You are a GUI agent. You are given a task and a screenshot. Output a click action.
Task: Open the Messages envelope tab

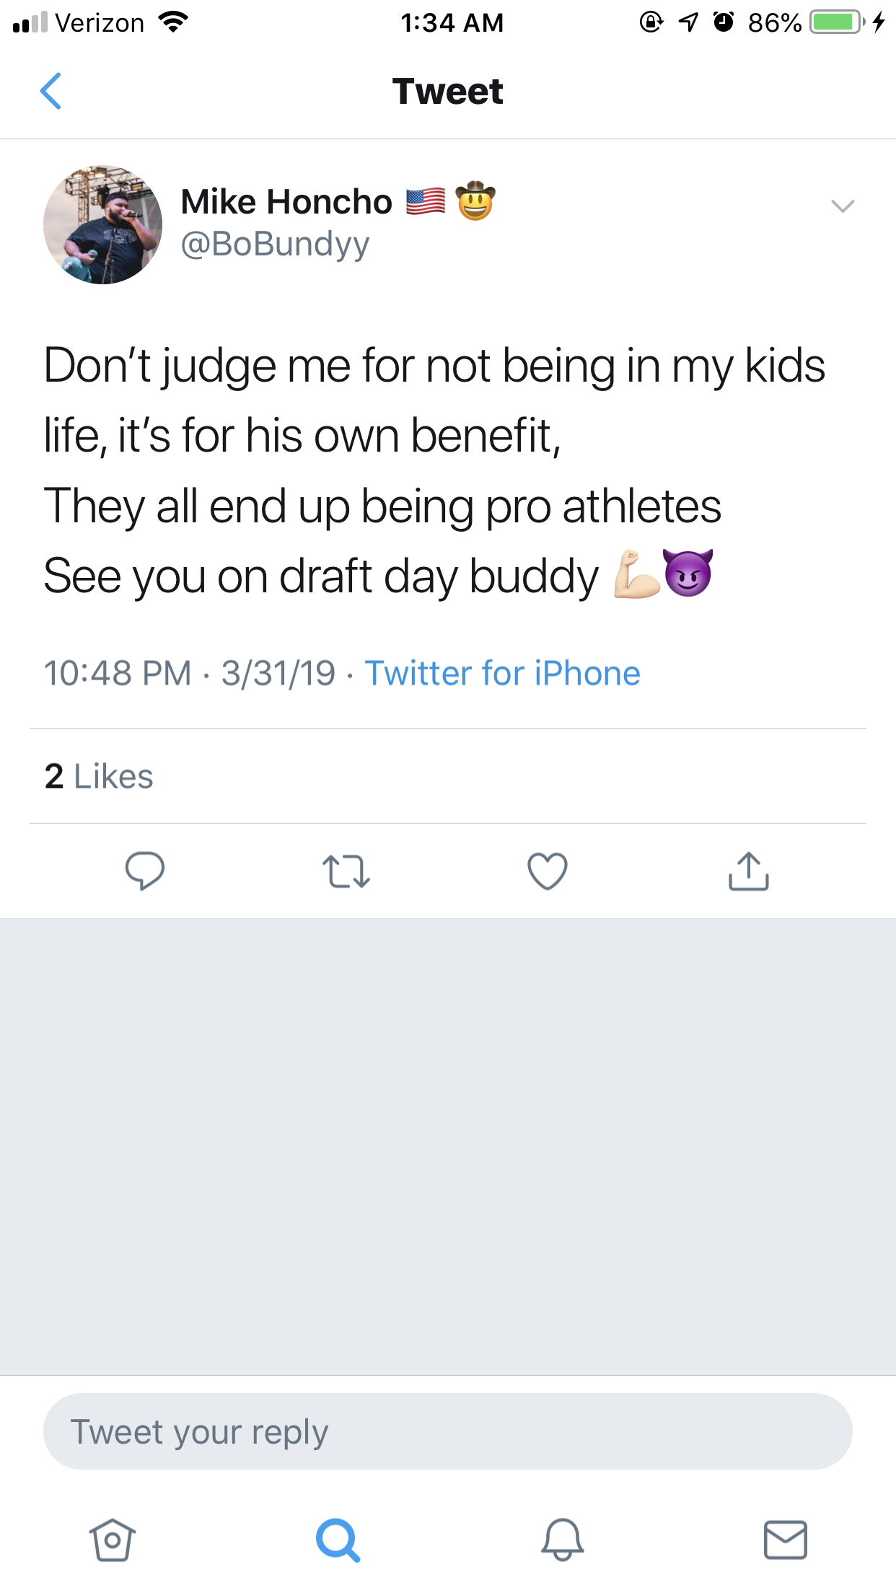point(785,1540)
